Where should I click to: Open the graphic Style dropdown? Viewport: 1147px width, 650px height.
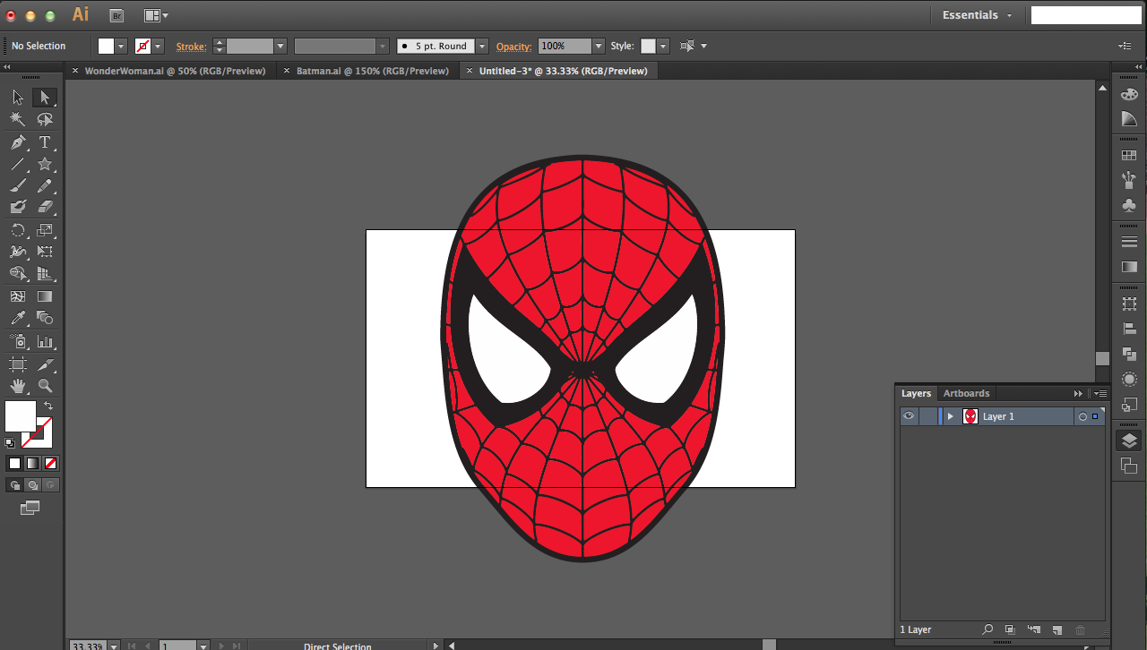coord(662,46)
